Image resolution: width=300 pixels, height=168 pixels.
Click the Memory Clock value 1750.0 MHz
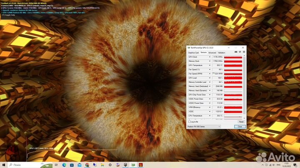217,61
